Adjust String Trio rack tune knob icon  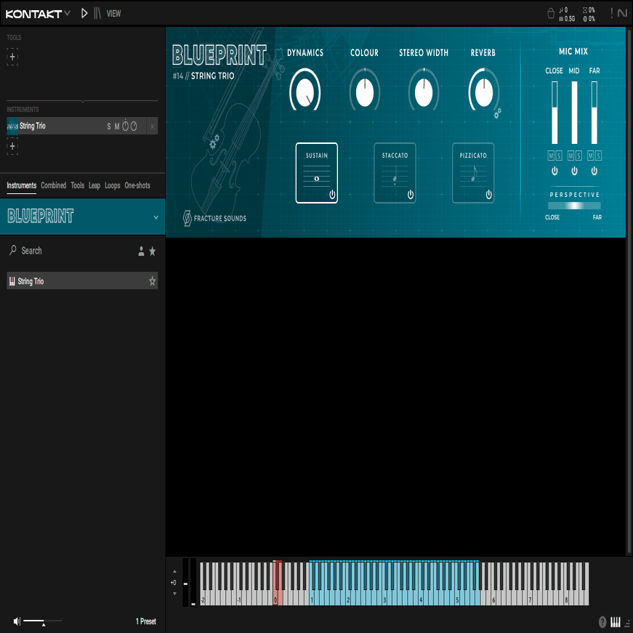(x=125, y=126)
